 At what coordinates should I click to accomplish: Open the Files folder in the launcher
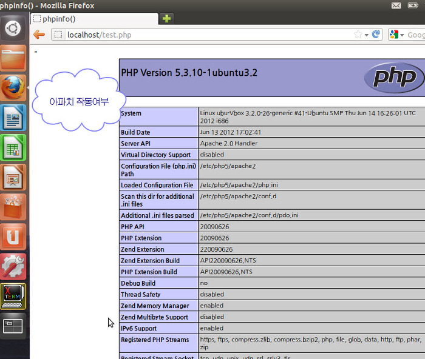[x=14, y=58]
